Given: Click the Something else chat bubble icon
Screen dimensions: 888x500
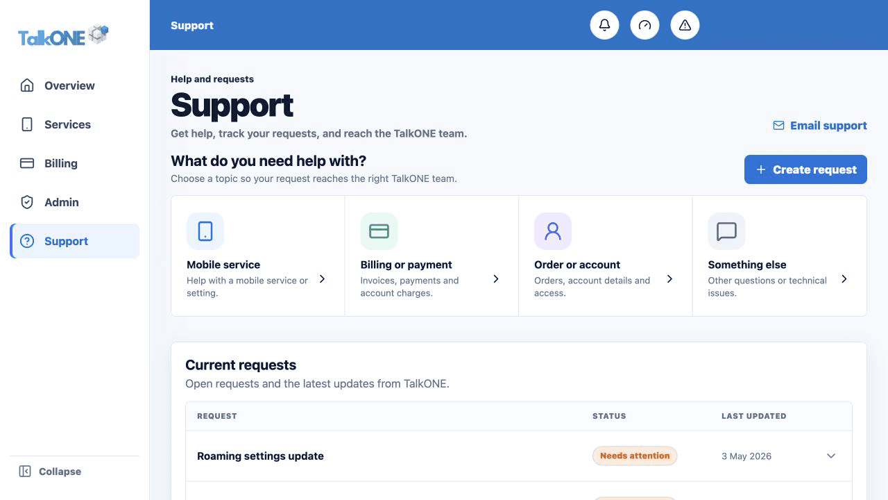Looking at the screenshot, I should 726,231.
